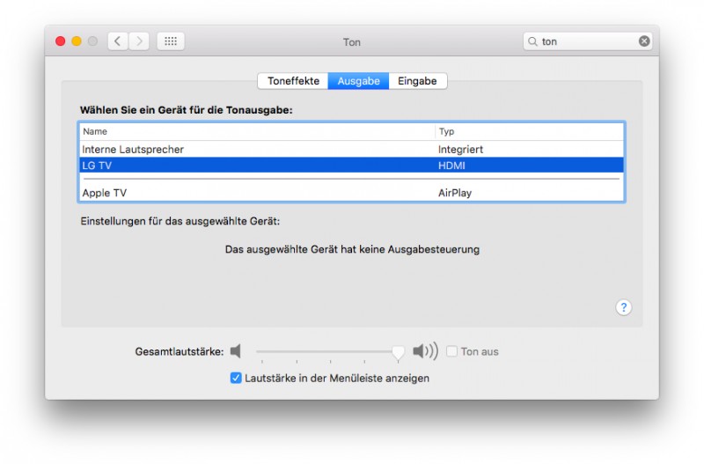
Task: Click the forward navigation arrow
Action: 139,41
